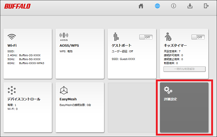The image size is (217, 137).
Task: Open the information circle icon
Action: click(x=174, y=6)
